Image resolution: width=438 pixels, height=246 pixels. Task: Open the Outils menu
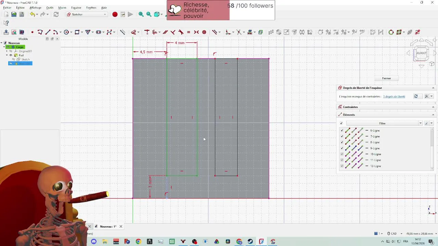click(50, 8)
